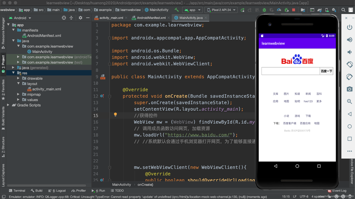Collapse the res folder

coord(14,73)
